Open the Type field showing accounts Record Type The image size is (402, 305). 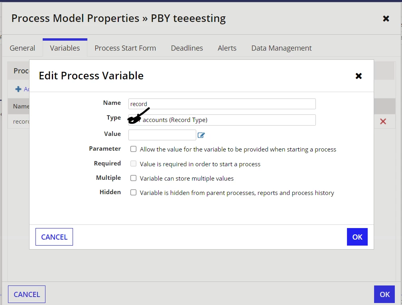point(222,120)
